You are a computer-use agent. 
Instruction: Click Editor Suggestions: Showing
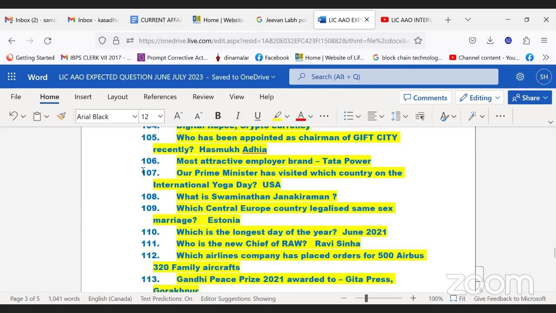(238, 299)
